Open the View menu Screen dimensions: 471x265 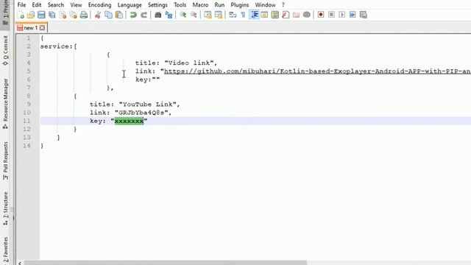[76, 5]
